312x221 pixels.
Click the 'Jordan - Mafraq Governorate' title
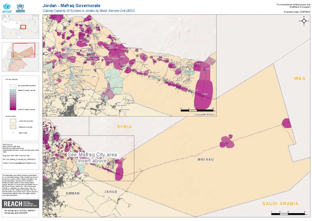71,5
